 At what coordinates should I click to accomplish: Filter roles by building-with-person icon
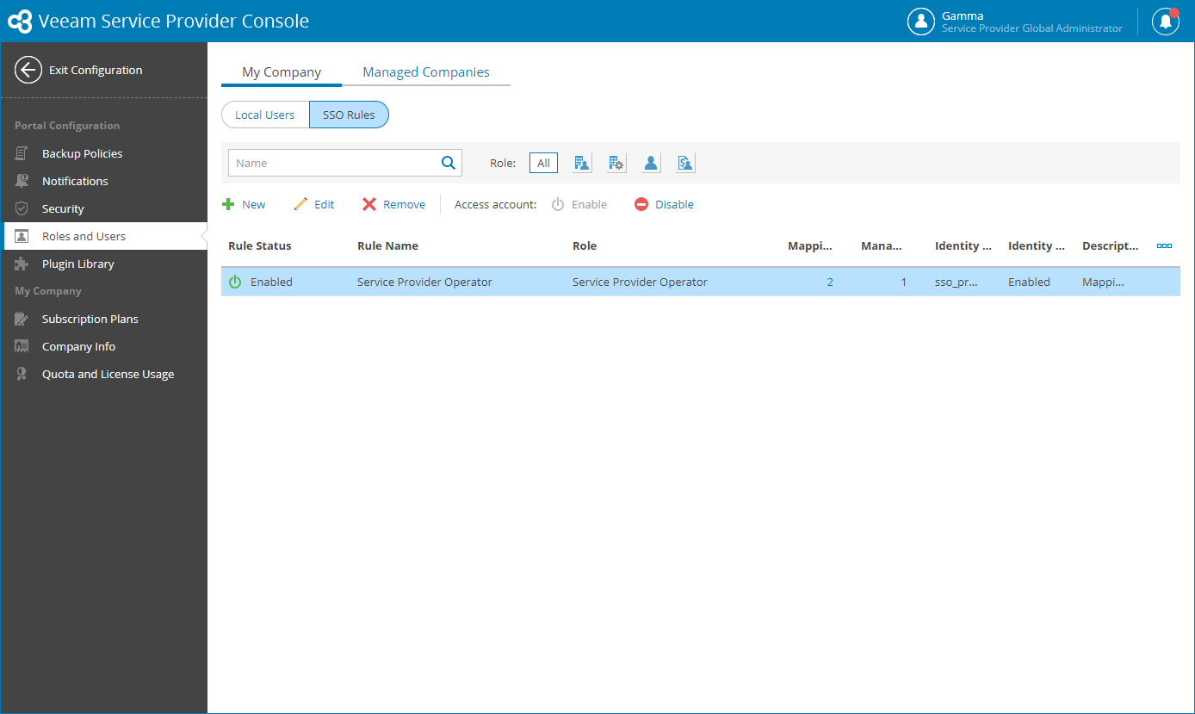(x=582, y=163)
